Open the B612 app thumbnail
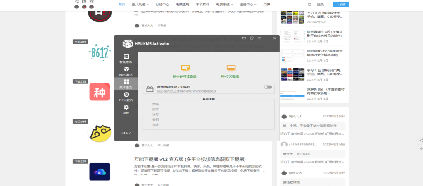The image size is (423, 186). [x=100, y=52]
